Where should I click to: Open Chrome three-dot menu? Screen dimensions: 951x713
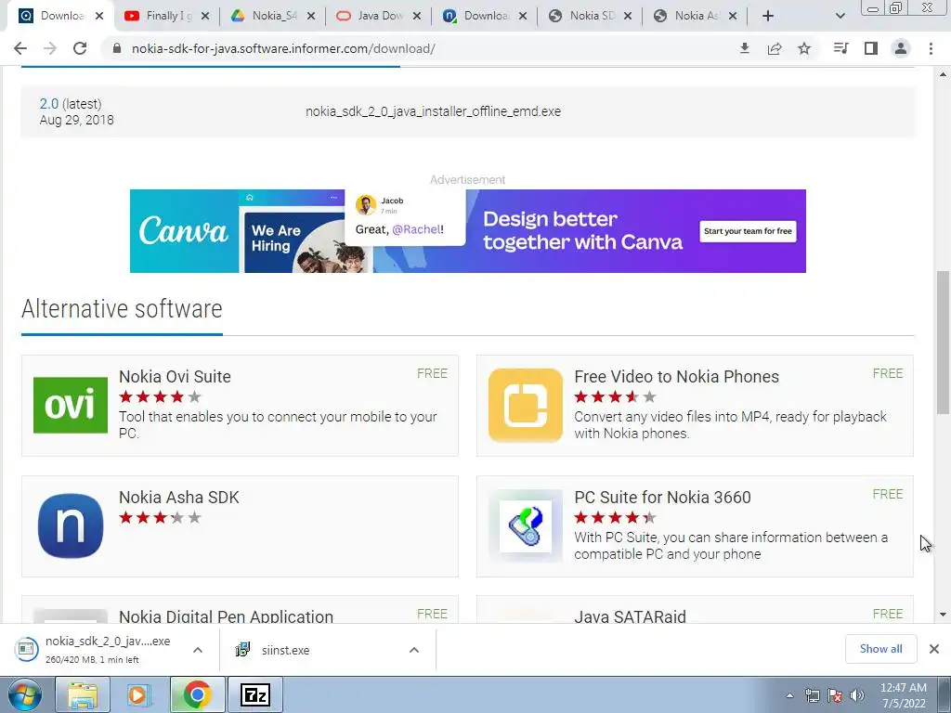(x=931, y=48)
